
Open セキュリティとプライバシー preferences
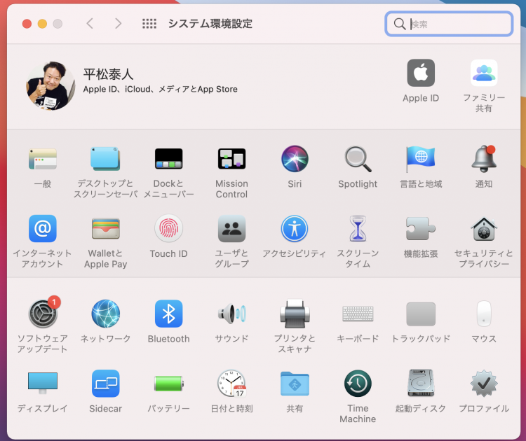484,230
